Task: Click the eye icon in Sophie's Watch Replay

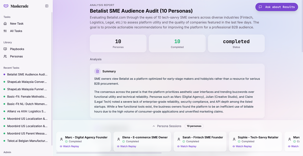Action: coord(234,146)
